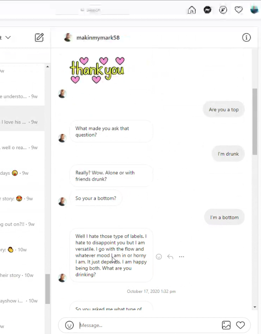Click the search box at top
Image resolution: width=261 pixels, height=334 pixels.
91,10
